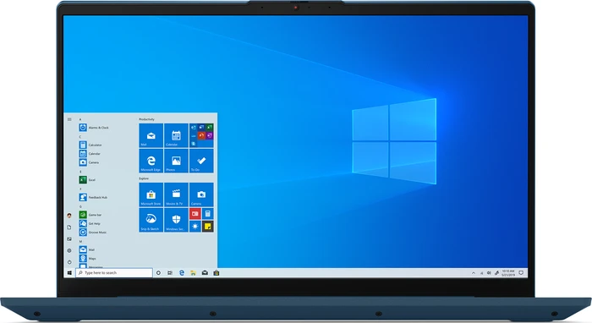Viewport: 592px width, 323px height.
Task: Open Calendar in the Start app list
Action: point(90,154)
